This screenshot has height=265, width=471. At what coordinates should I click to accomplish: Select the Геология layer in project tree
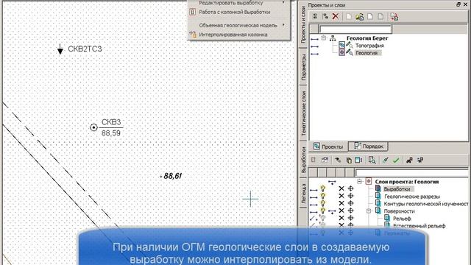pos(366,53)
